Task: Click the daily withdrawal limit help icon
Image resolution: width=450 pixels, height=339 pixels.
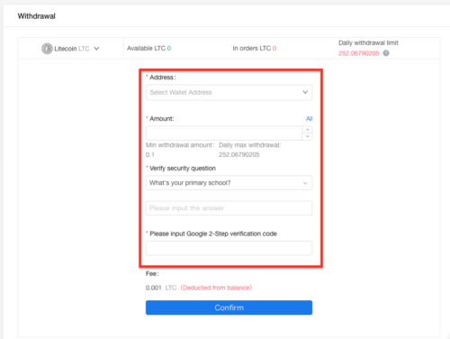Action: [x=386, y=53]
